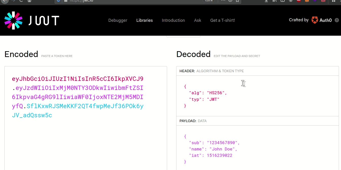341x170 pixels.
Task: Go to the browser home icon
Action: 29,1
